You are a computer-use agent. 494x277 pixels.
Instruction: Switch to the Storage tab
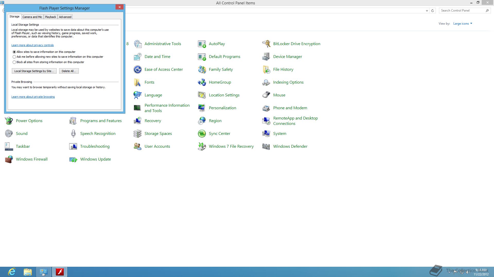[x=14, y=16]
